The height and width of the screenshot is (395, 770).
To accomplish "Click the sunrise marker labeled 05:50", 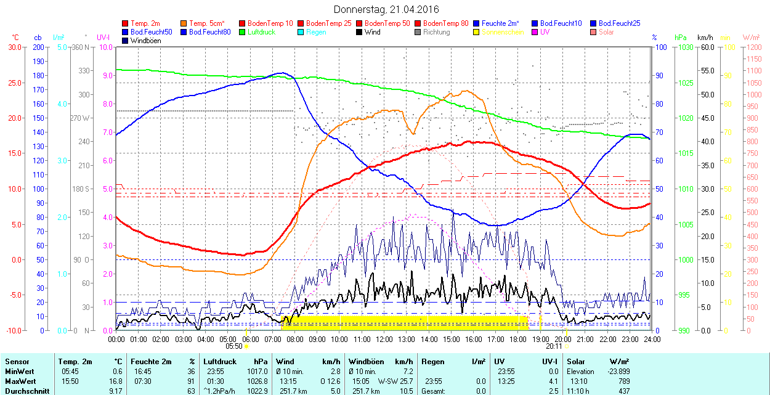I will point(247,346).
